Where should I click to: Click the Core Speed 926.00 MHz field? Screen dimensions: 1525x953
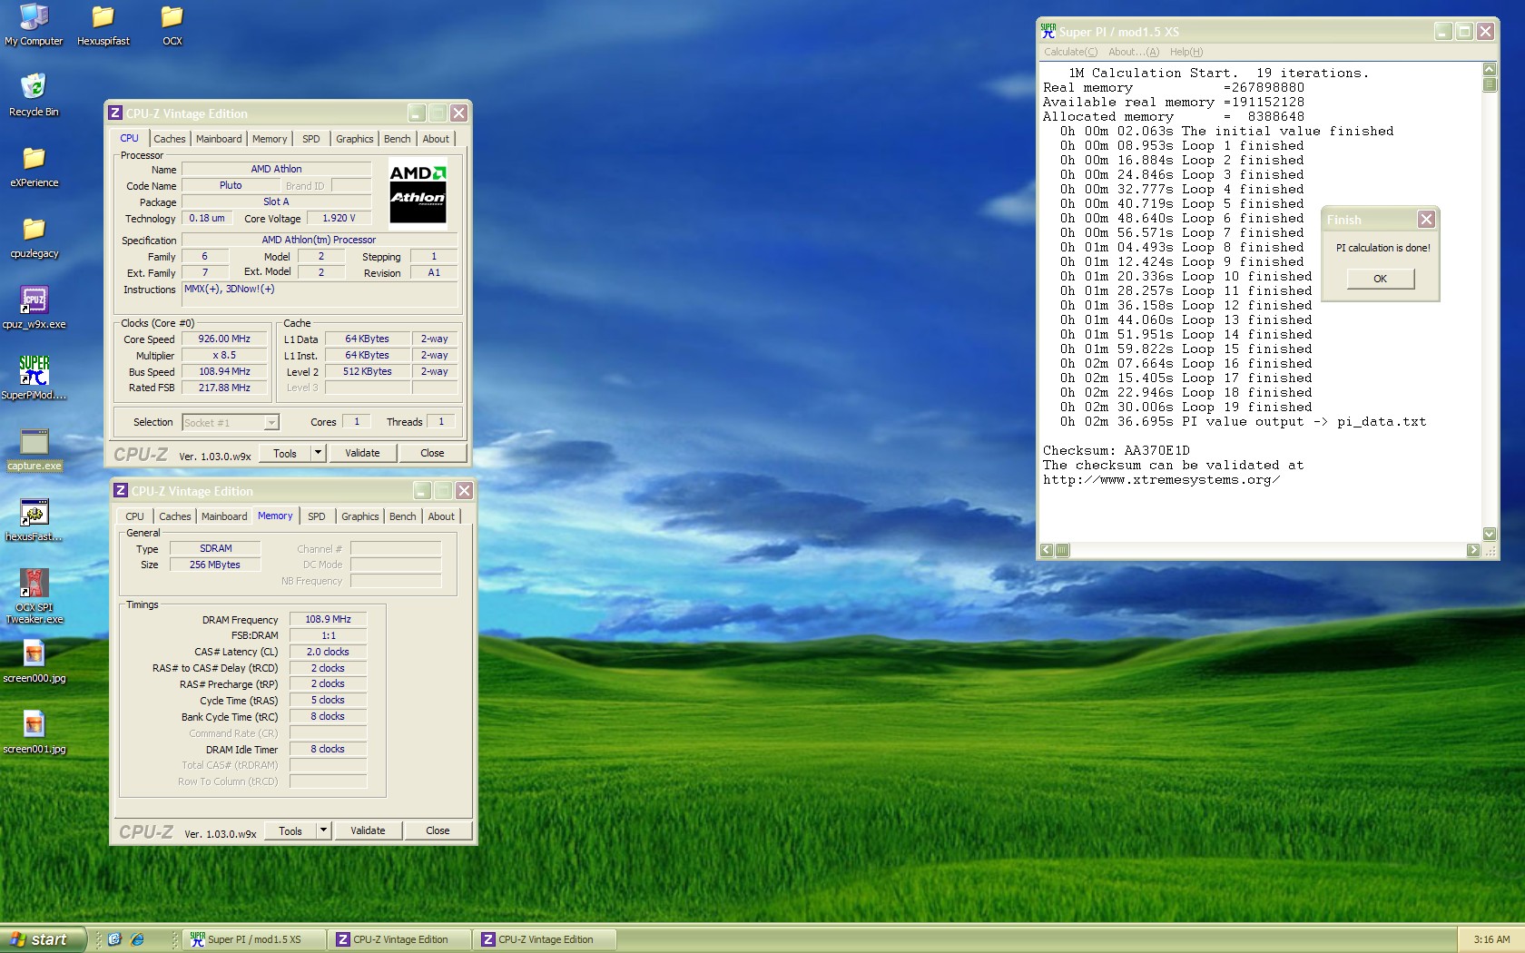click(224, 339)
